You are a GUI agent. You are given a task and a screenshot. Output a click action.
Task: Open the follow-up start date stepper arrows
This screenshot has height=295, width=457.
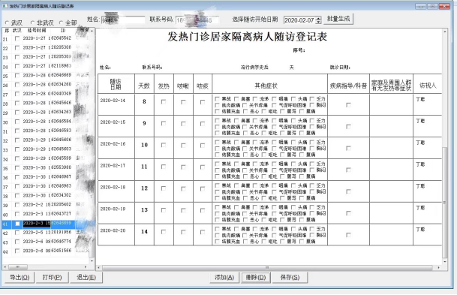(x=318, y=20)
